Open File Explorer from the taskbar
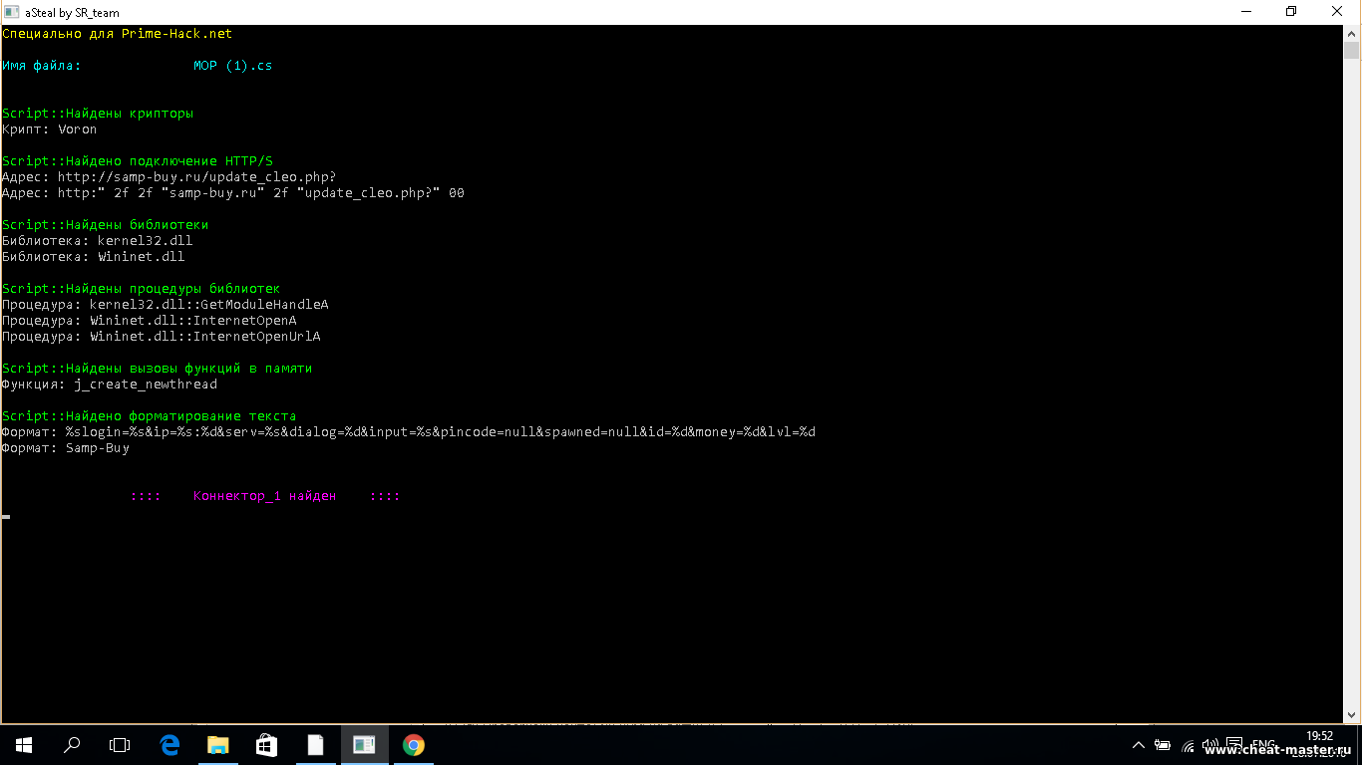 tap(217, 744)
